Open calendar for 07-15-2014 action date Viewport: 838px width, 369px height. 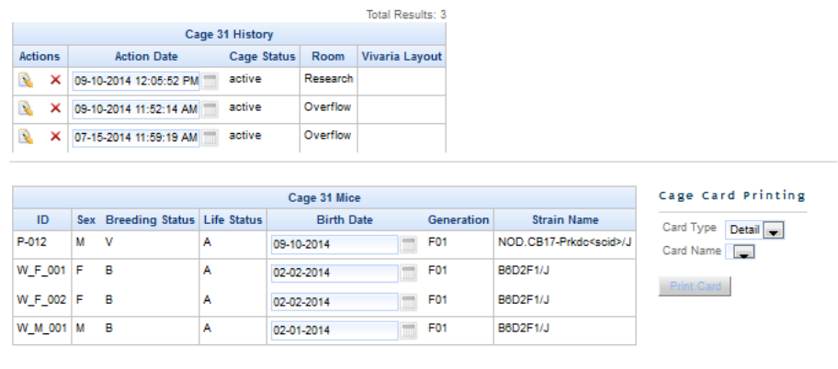tap(210, 138)
